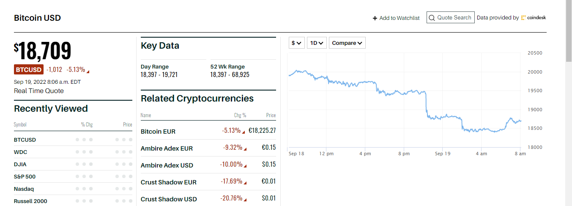Click the plus icon beside Add to Watchlist
Image resolution: width=572 pixels, height=206 pixels.
375,18
